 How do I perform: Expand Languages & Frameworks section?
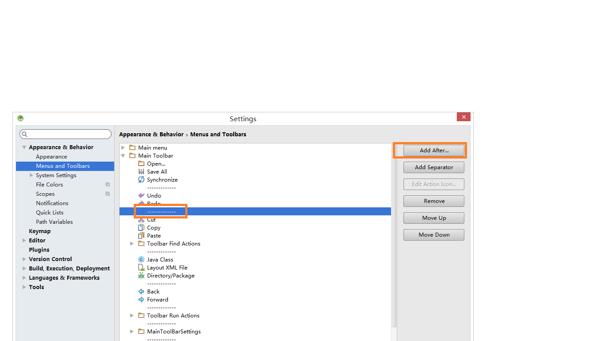(24, 278)
